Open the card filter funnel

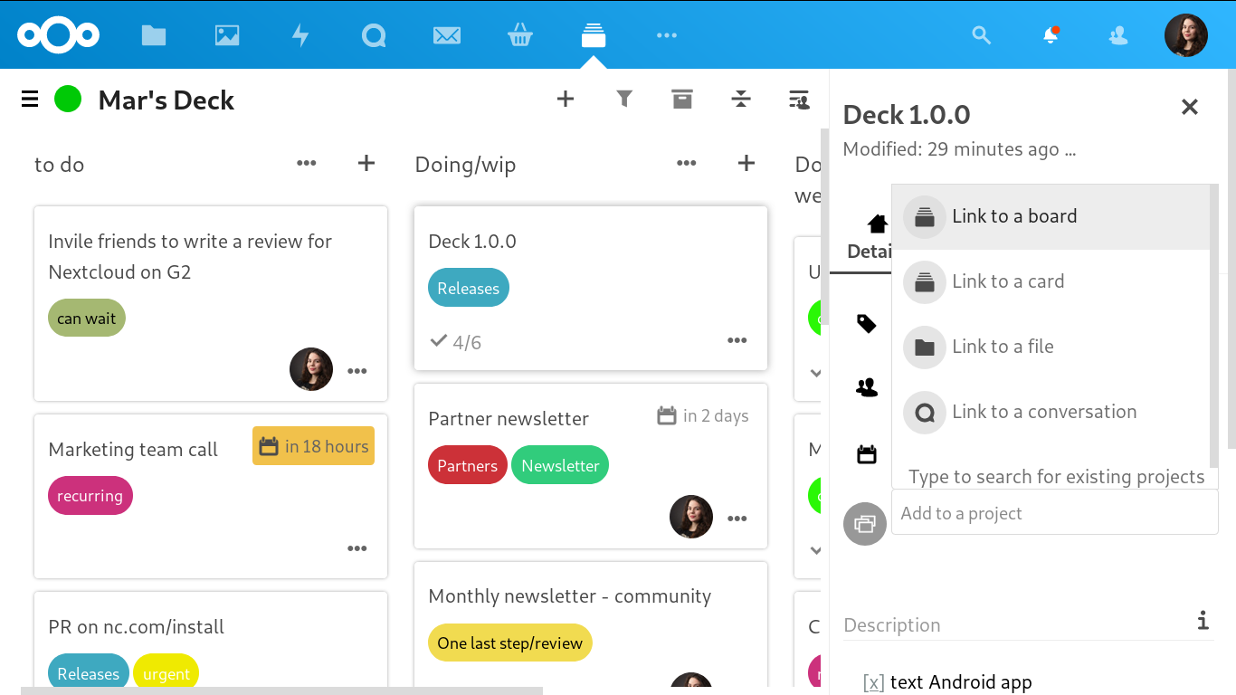(624, 99)
